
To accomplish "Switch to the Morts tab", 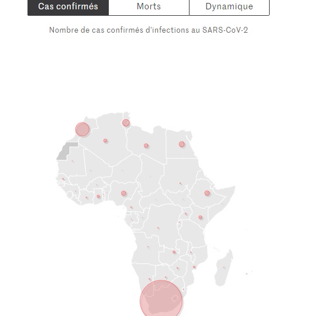I will point(149,6).
